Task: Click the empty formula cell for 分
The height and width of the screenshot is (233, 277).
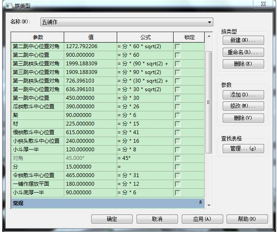Action: 145,167
